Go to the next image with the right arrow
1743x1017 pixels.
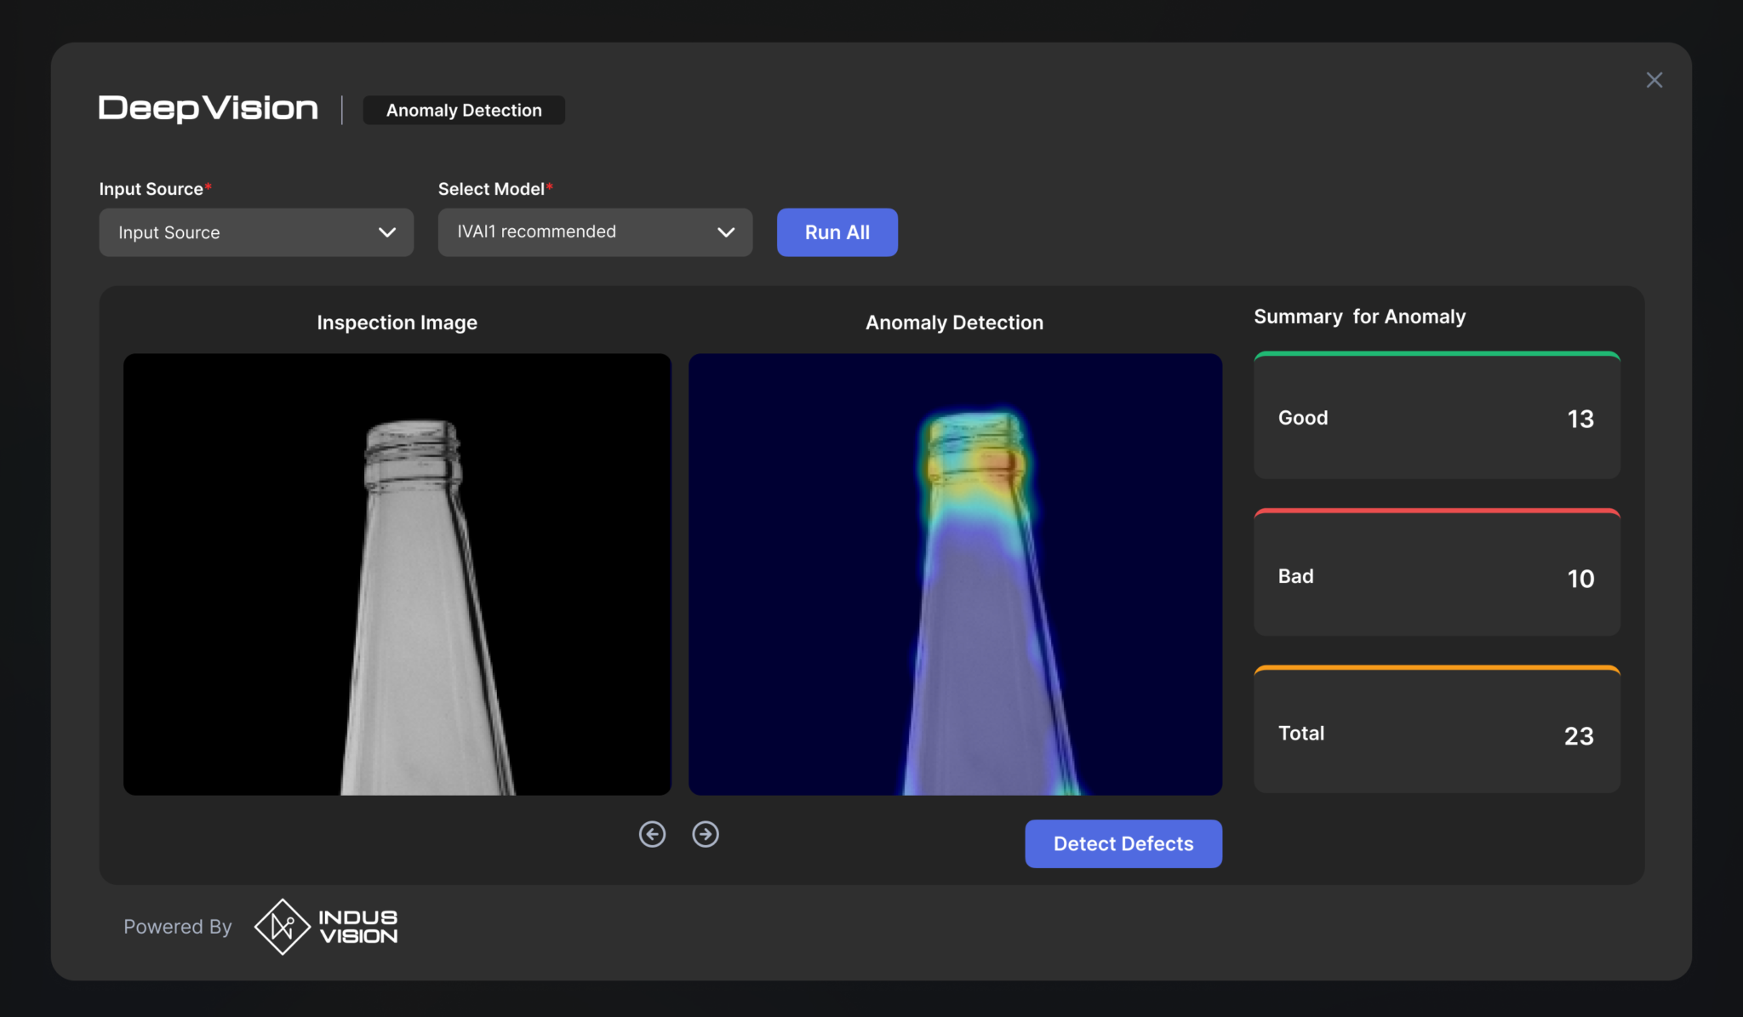pyautogui.click(x=706, y=834)
